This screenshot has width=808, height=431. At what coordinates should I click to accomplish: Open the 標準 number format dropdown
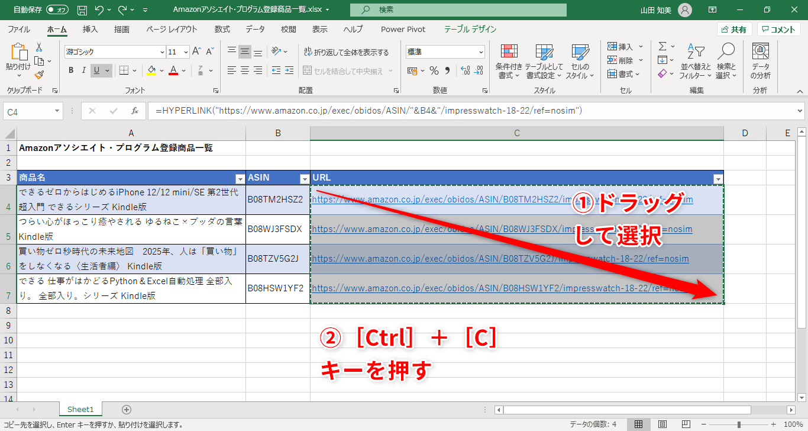click(x=480, y=52)
